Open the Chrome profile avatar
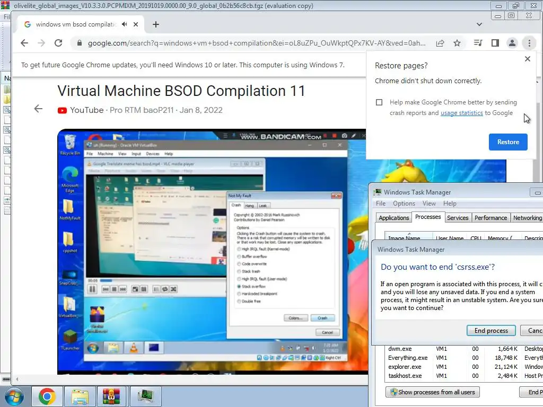Image resolution: width=543 pixels, height=407 pixels. pyautogui.click(x=512, y=43)
